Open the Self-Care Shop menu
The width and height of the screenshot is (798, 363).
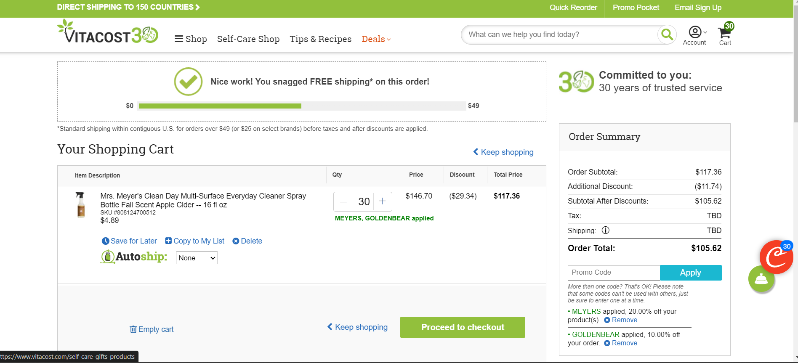tap(248, 39)
